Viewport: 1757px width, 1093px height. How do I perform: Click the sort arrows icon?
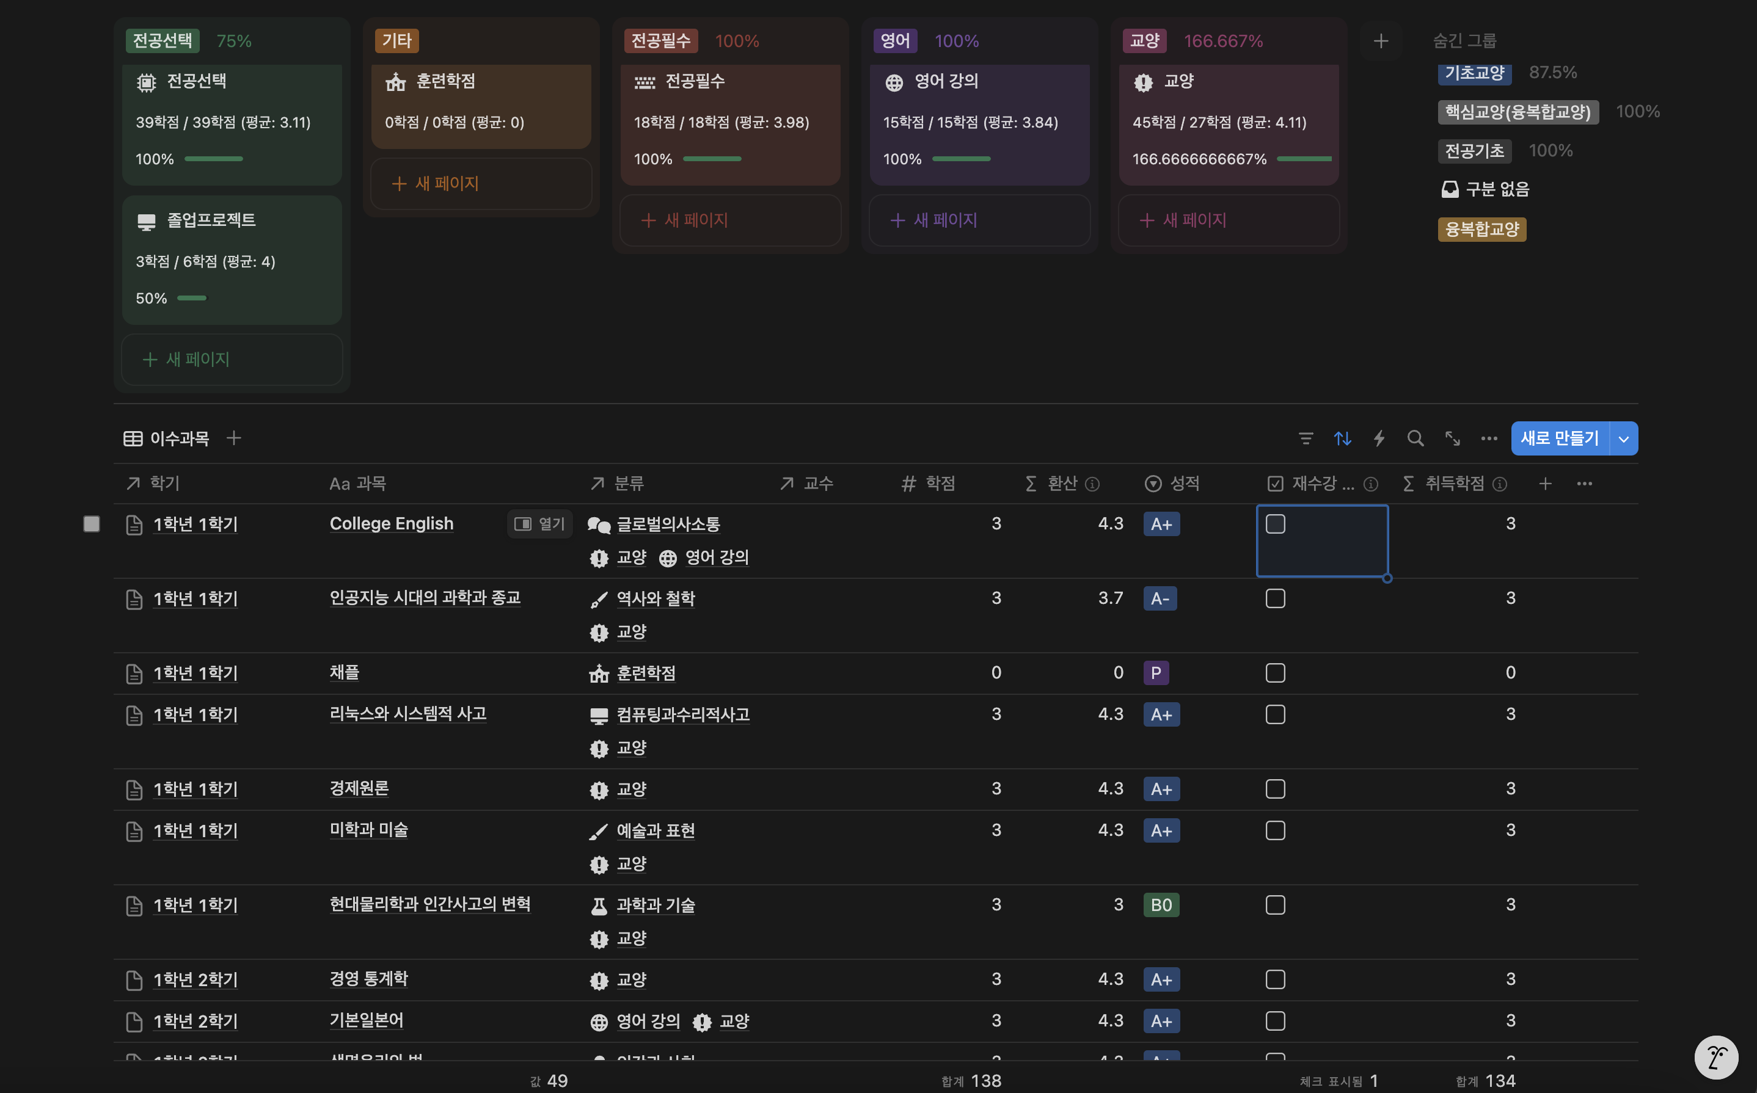coord(1343,438)
